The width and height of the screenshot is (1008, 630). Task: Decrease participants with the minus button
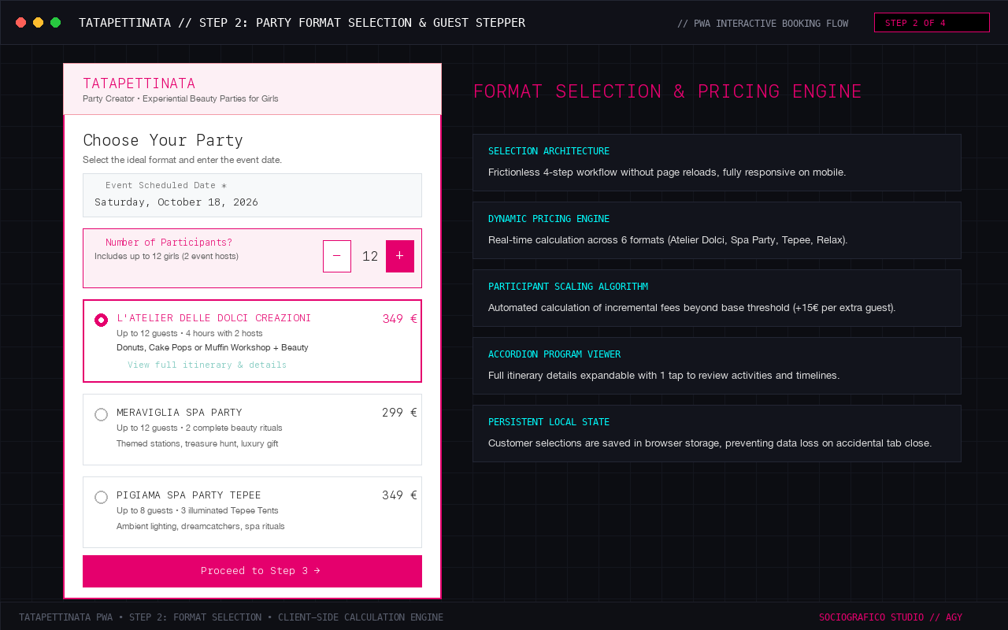[337, 256]
